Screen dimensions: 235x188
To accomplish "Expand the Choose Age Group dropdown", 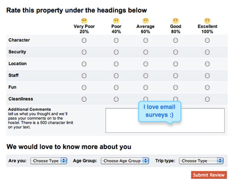I will pyautogui.click(x=125, y=160).
